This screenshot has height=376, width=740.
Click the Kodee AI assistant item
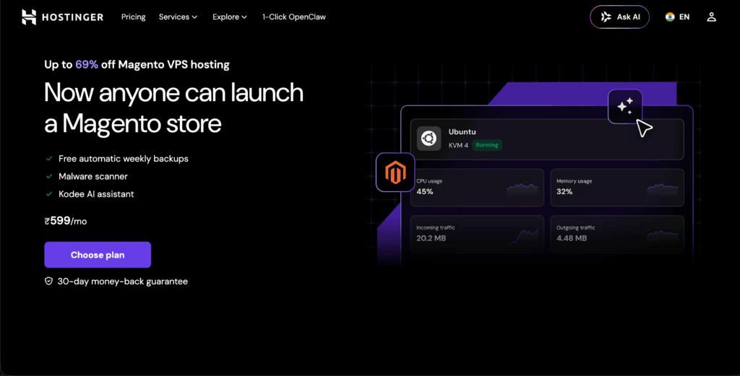[96, 194]
